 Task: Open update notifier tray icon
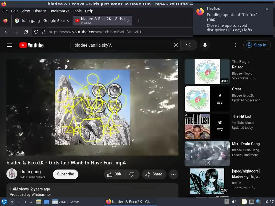pyautogui.click(x=258, y=201)
